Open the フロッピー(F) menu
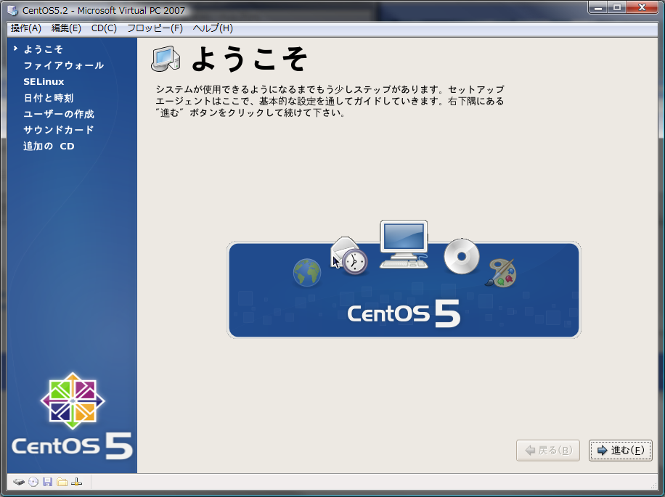Viewport: 665px width, 497px height. 155,28
